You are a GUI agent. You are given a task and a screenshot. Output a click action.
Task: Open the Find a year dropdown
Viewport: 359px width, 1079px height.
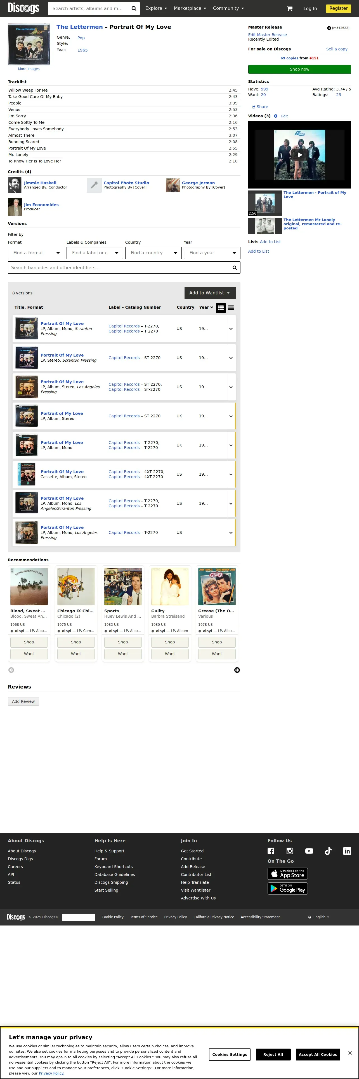[212, 253]
